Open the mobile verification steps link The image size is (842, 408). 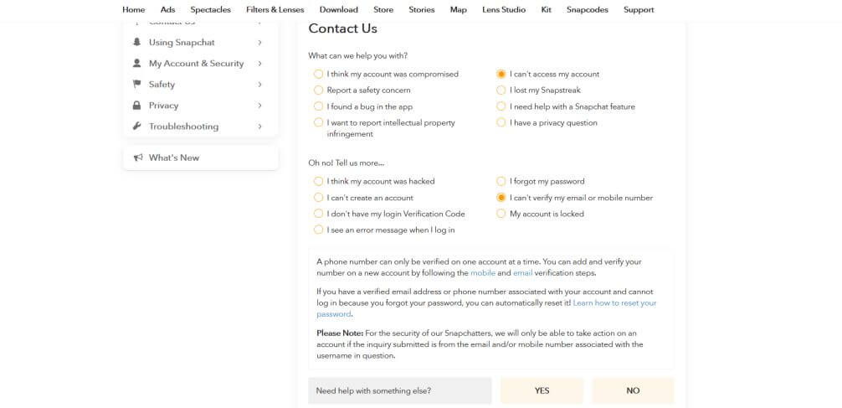pyautogui.click(x=483, y=273)
